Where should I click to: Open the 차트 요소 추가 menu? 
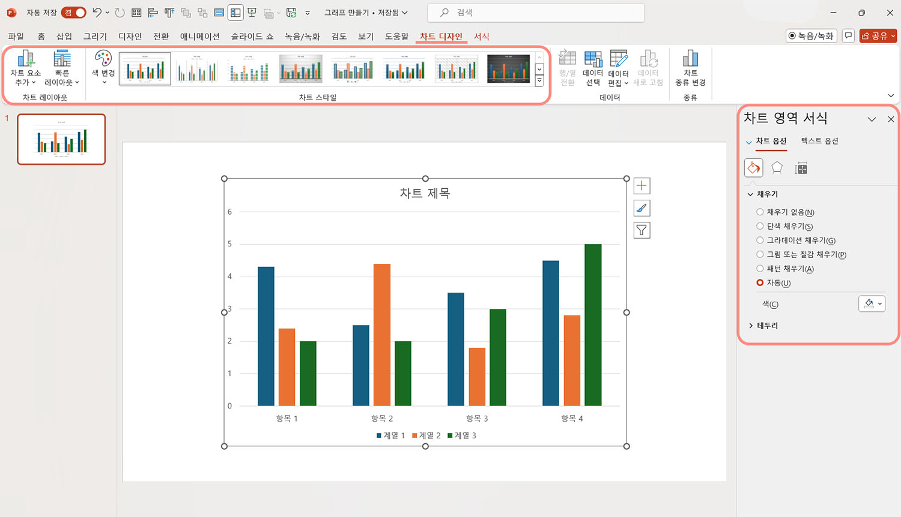pos(25,68)
